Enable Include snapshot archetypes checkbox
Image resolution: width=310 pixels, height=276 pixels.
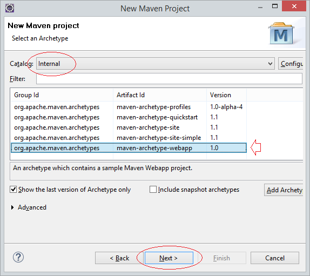pyautogui.click(x=153, y=190)
